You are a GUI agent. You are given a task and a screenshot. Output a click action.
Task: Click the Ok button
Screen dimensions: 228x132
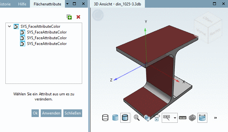click(35, 113)
